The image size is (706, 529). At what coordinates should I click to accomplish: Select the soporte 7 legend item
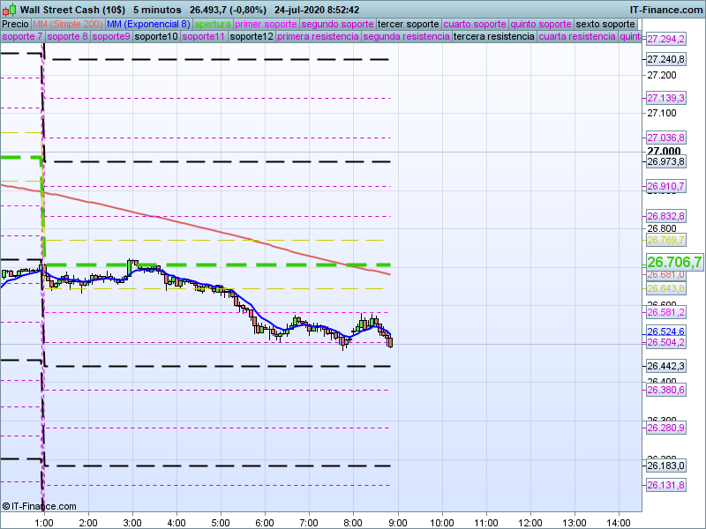pyautogui.click(x=22, y=37)
